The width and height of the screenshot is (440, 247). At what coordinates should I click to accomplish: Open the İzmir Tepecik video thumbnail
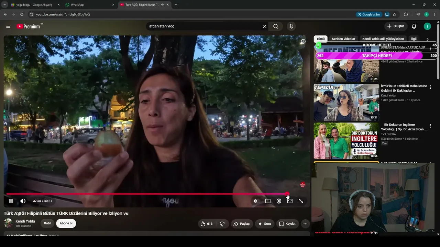click(x=346, y=102)
